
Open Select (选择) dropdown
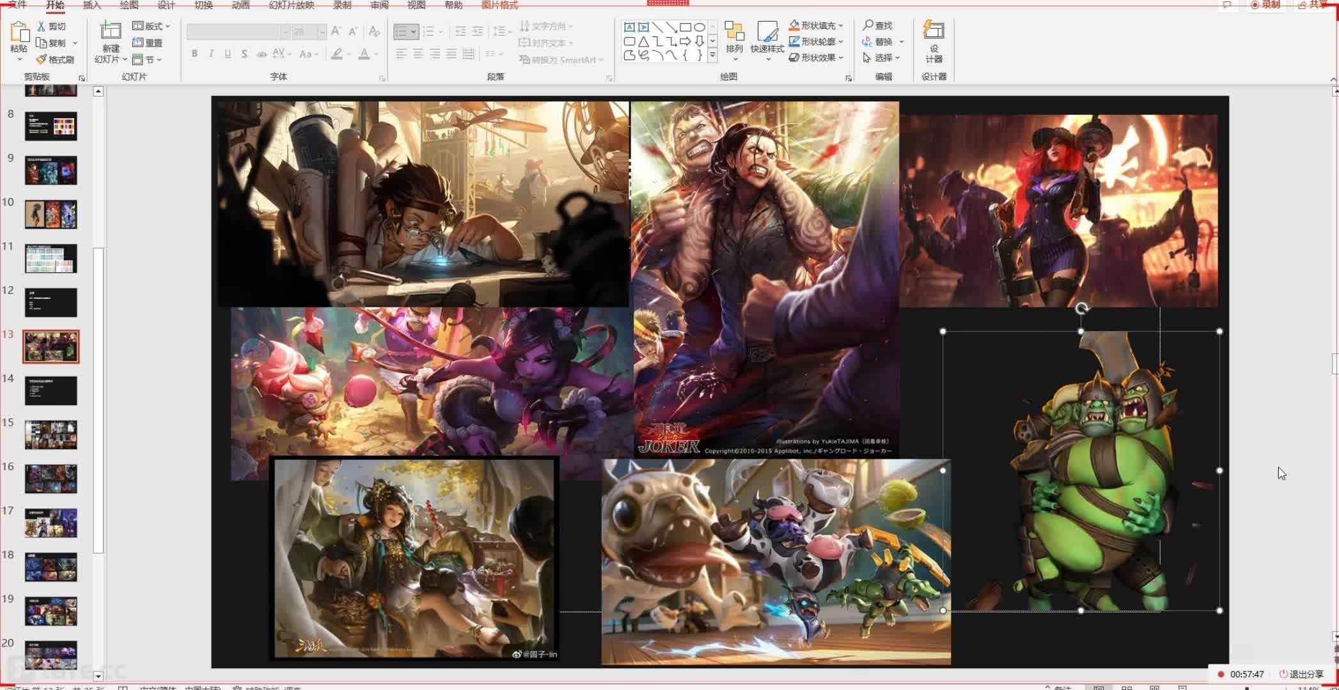[882, 57]
